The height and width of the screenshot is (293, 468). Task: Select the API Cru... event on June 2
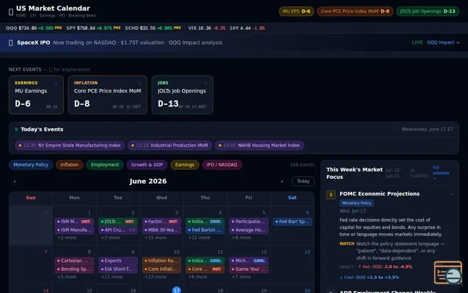pyautogui.click(x=118, y=230)
